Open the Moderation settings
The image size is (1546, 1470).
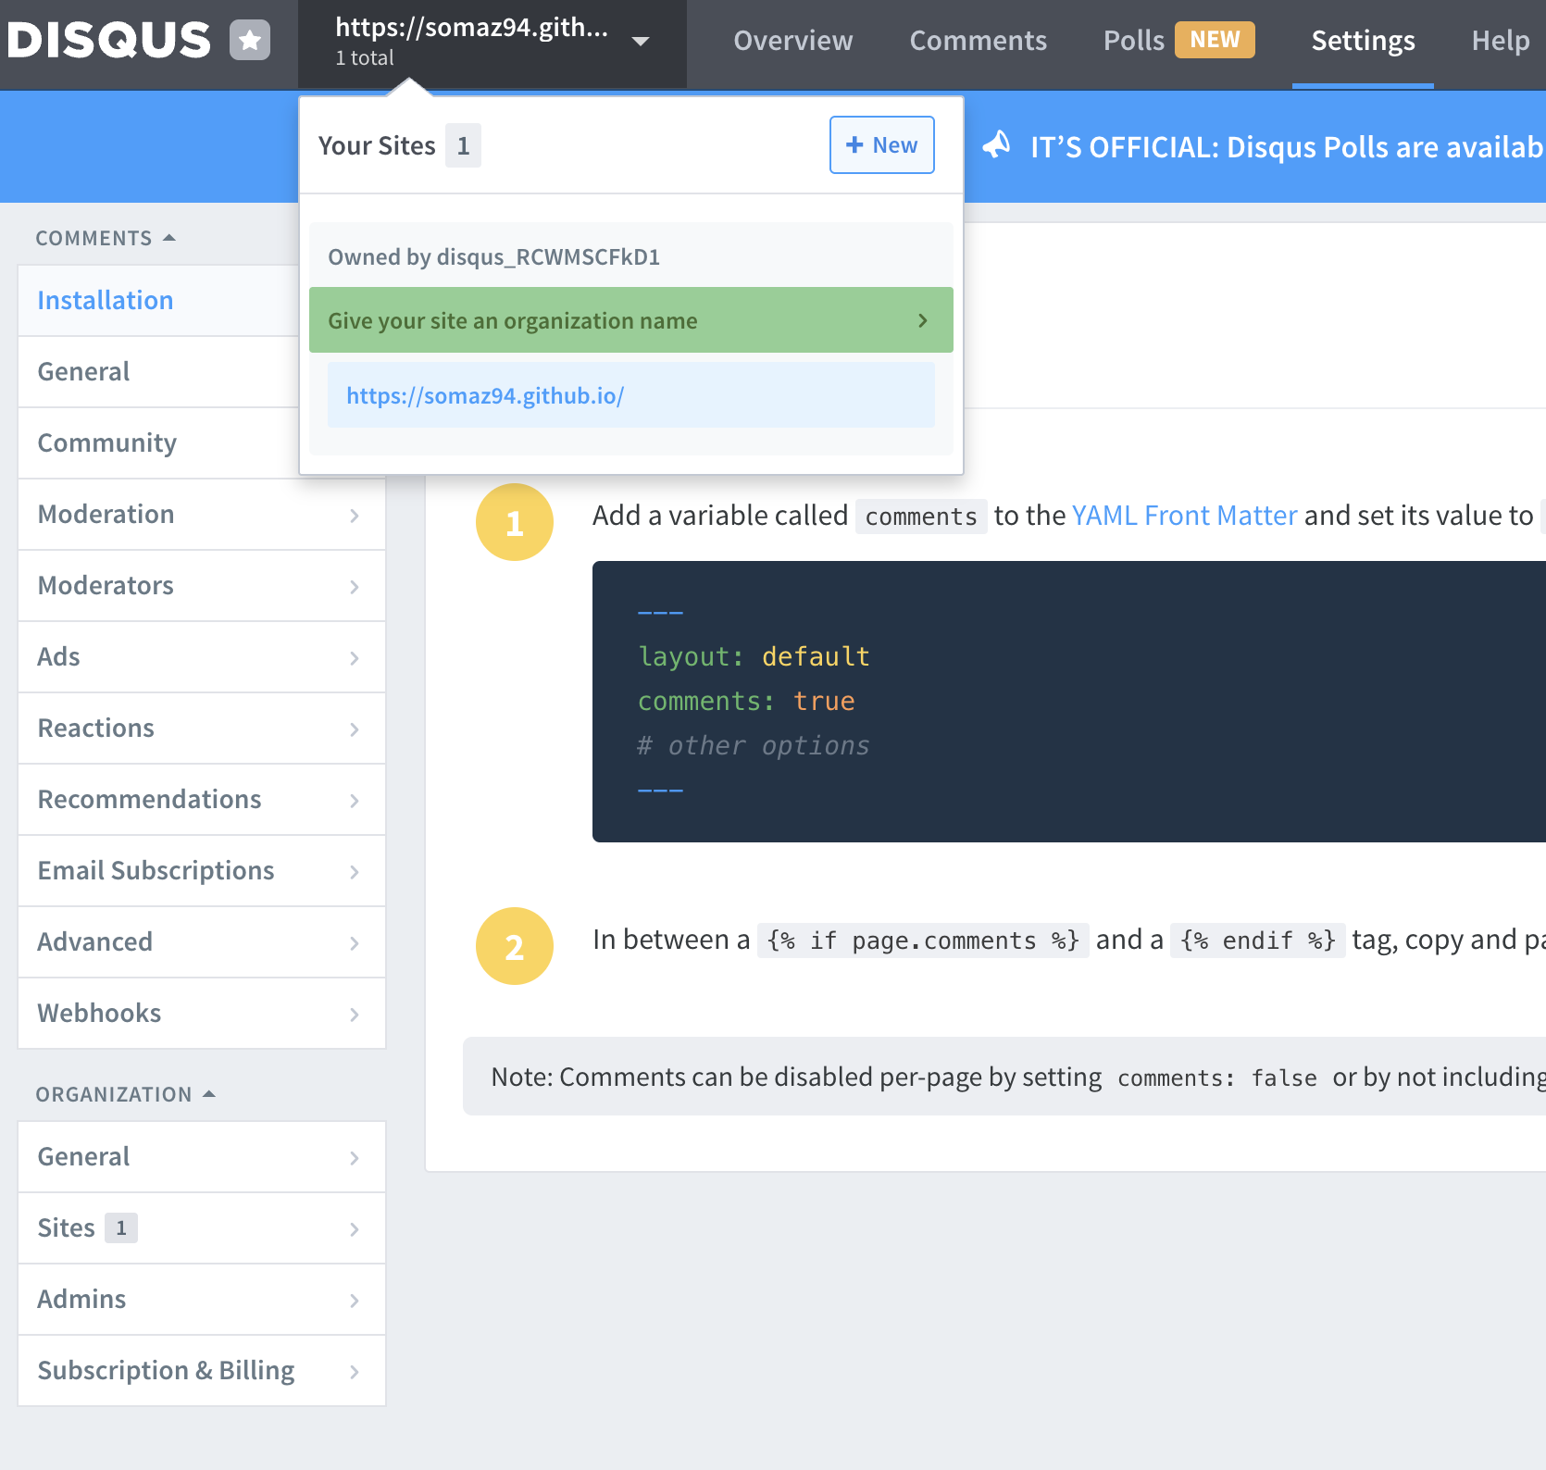pos(202,515)
